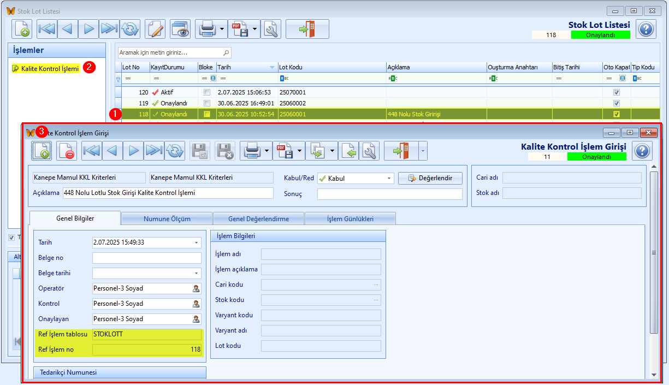The width and height of the screenshot is (669, 385).
Task: Open the Tarih date dropdown
Action: tap(197, 242)
